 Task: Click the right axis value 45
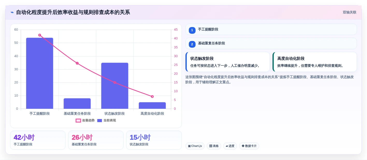pos(176,30)
